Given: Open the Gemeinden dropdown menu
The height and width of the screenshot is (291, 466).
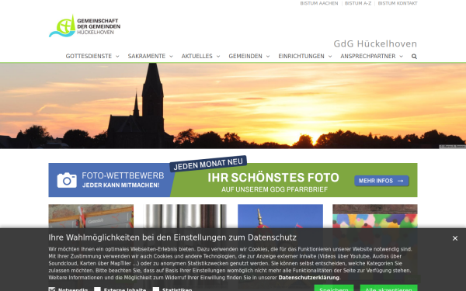Looking at the screenshot, I should pyautogui.click(x=249, y=56).
